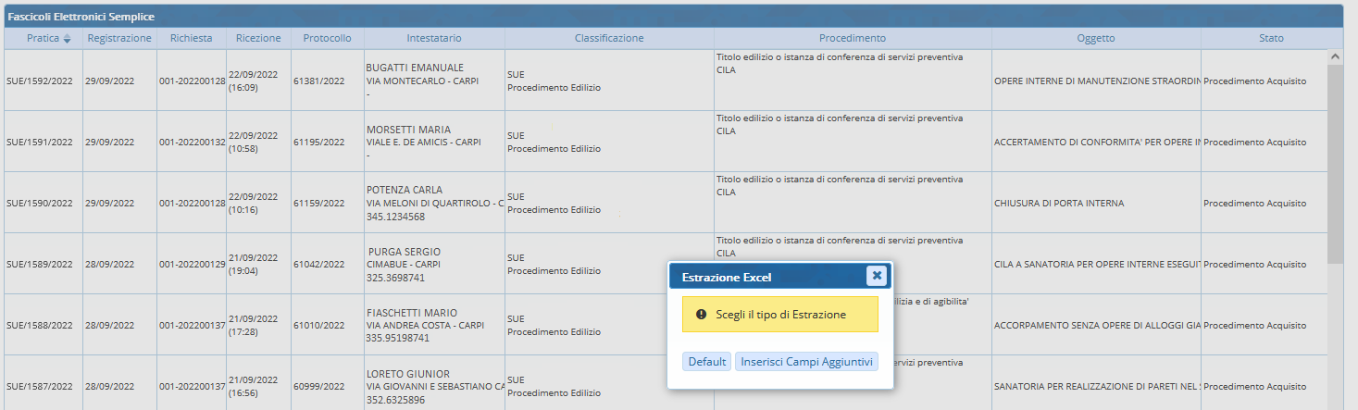The height and width of the screenshot is (410, 1358).
Task: Select the BUGATTI EMANUELE intestatario cell
Action: pos(415,68)
